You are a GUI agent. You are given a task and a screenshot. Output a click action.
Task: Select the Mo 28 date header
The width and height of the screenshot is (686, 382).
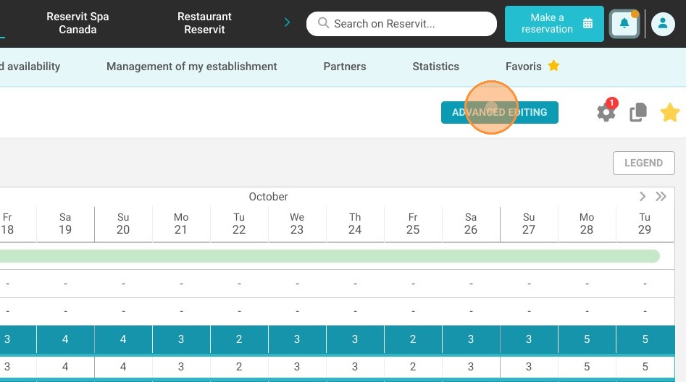coord(587,224)
